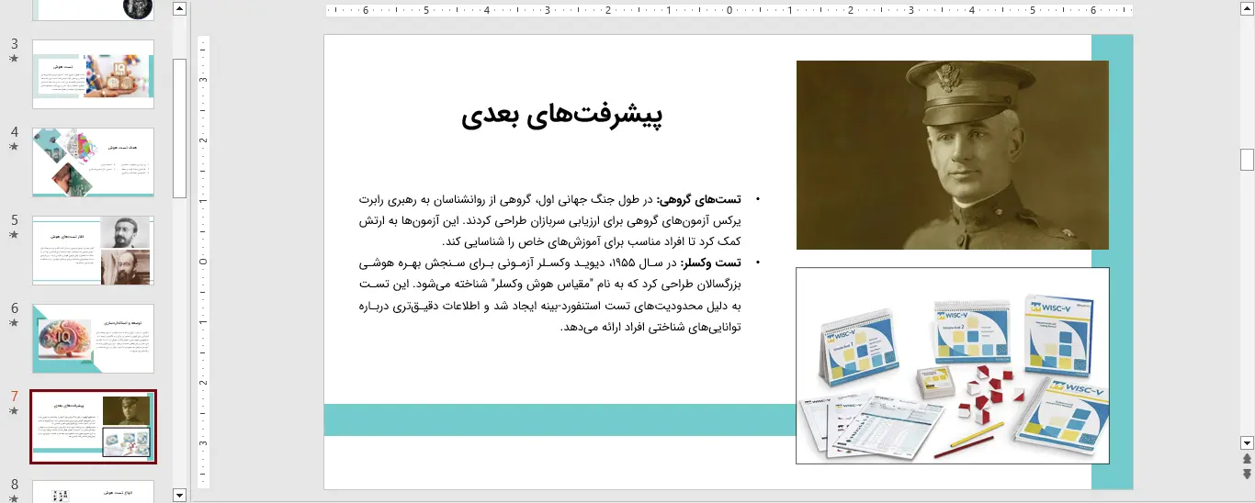Click the thumbnail panel scrollbar thumb

(x=179, y=129)
